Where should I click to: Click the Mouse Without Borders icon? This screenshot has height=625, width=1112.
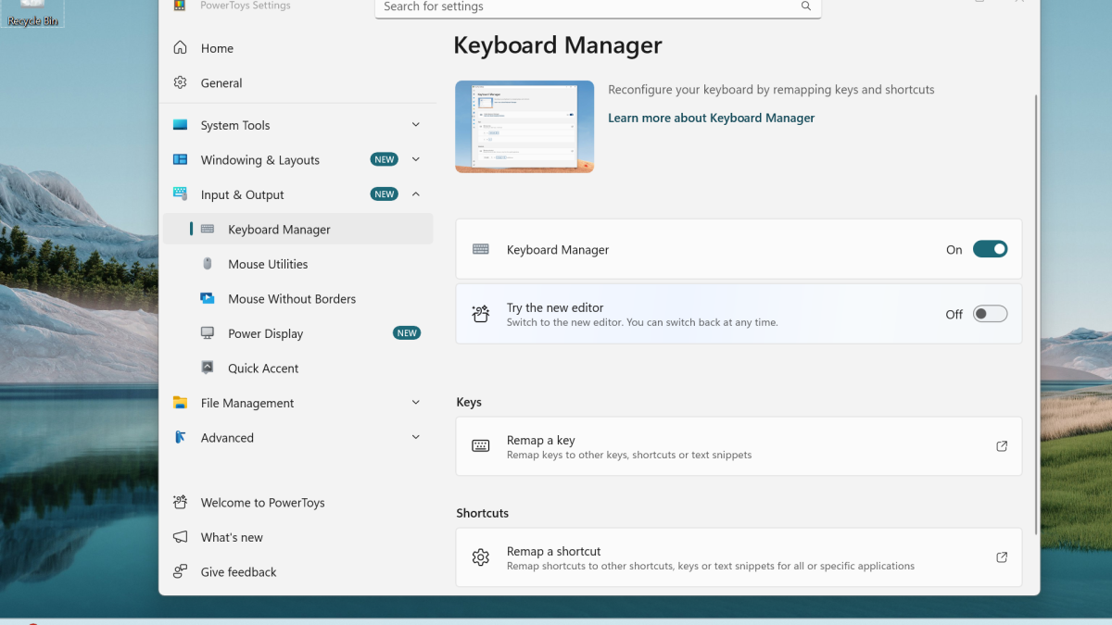208,298
